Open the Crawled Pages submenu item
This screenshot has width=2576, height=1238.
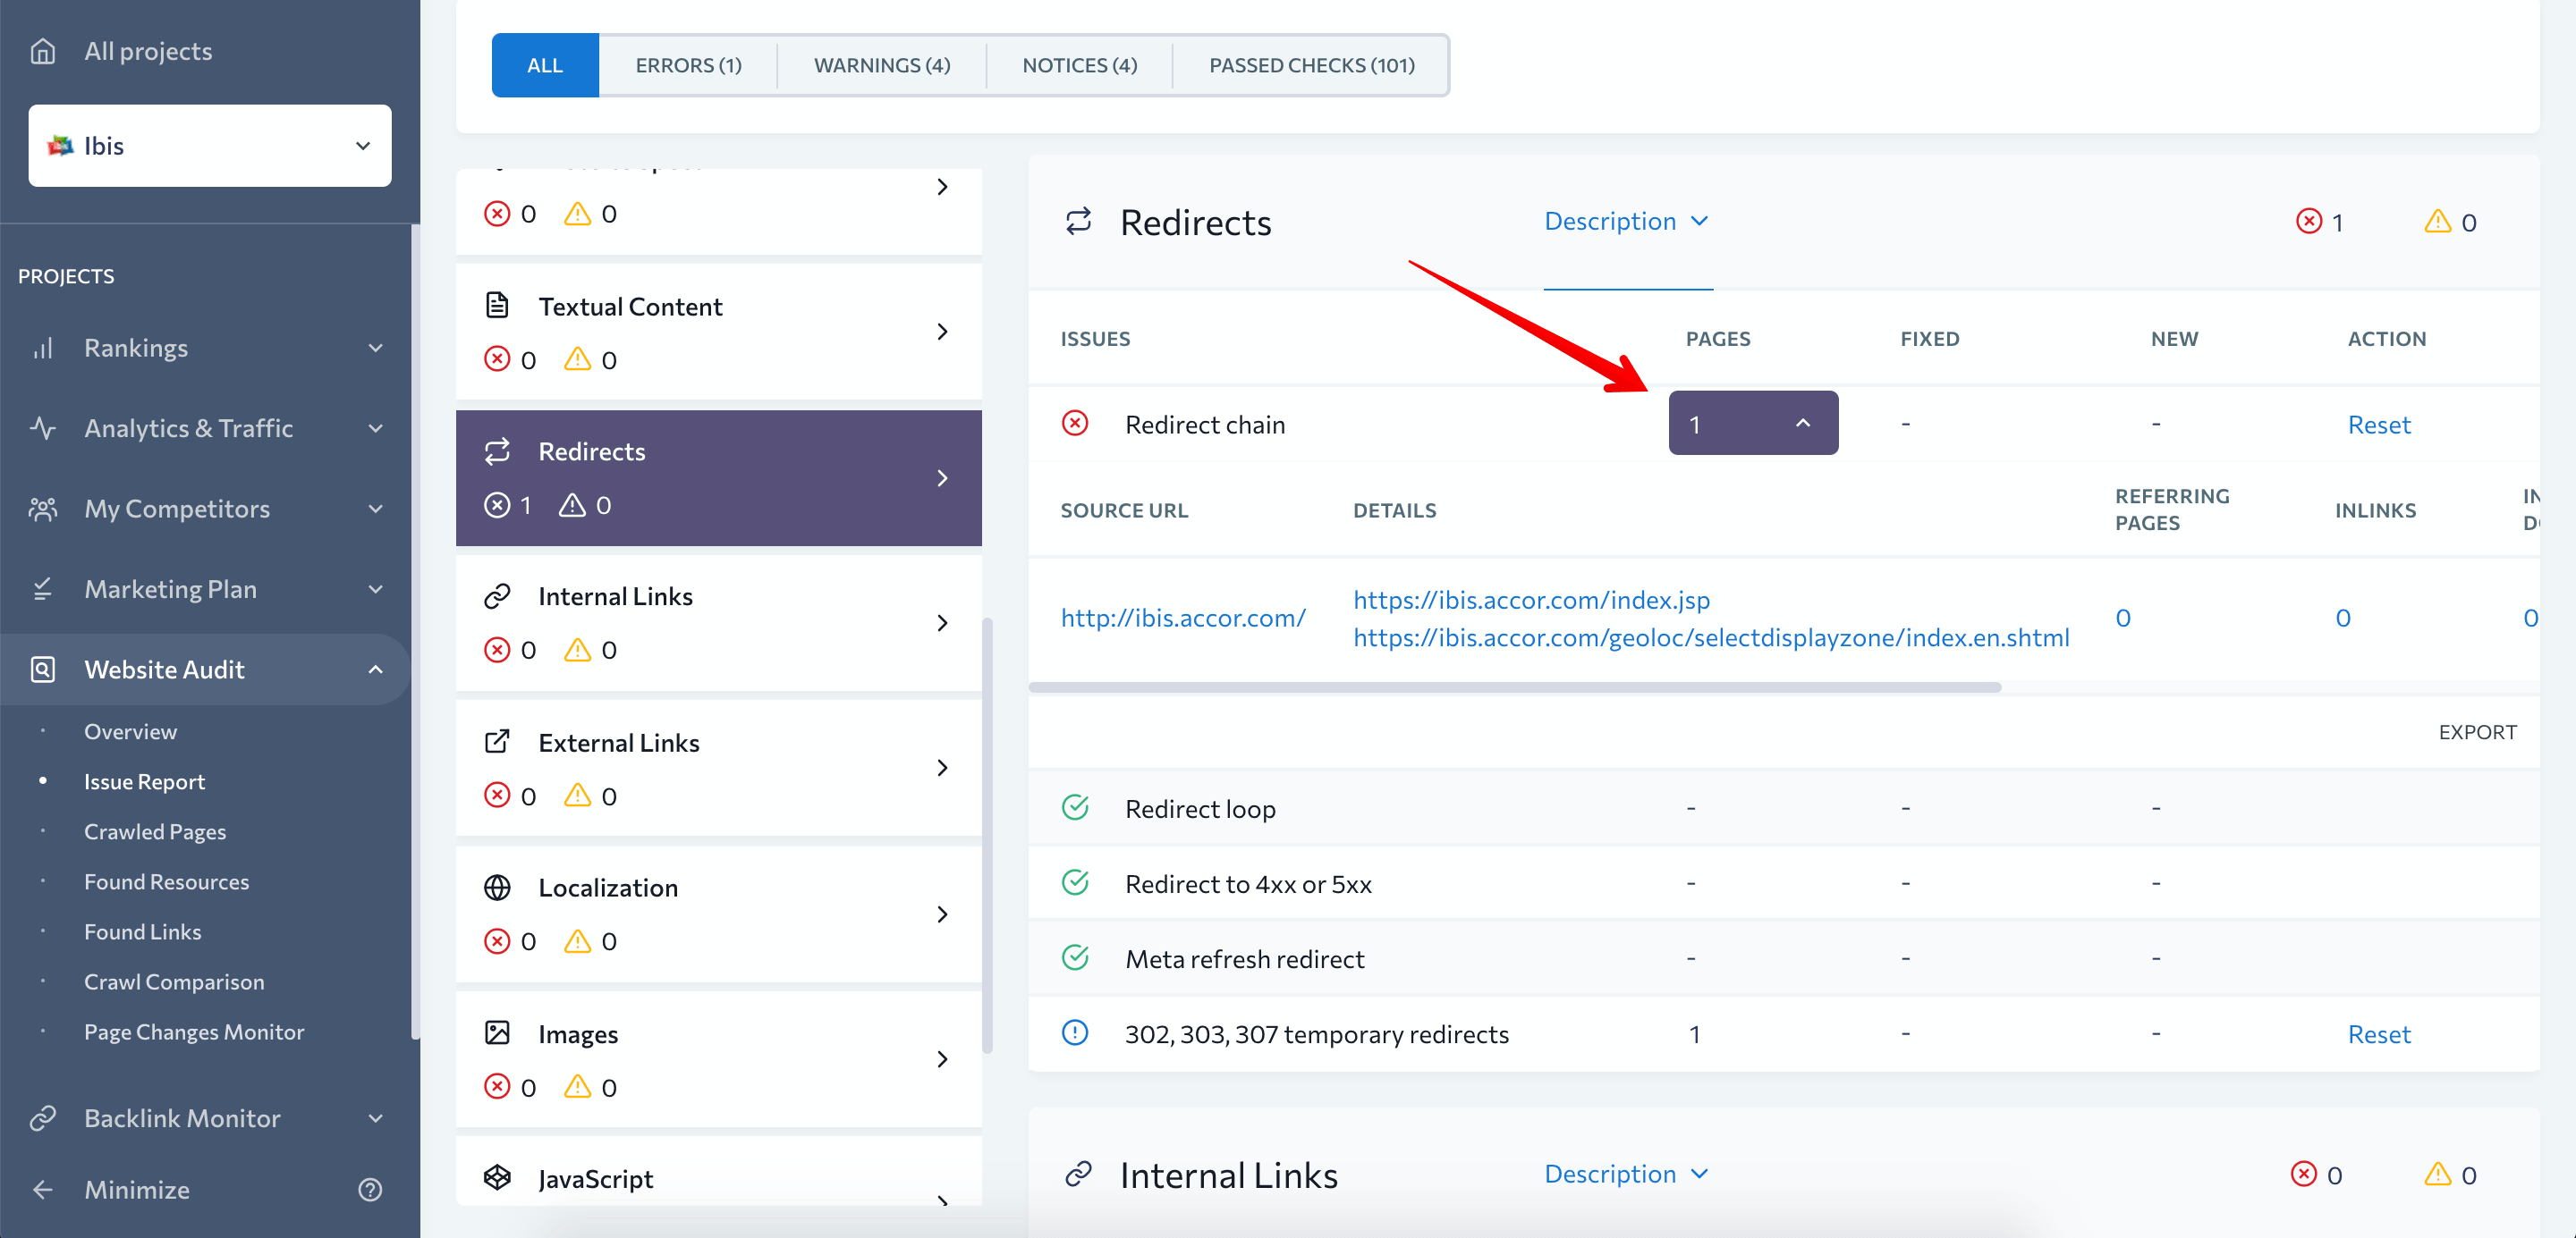(155, 831)
